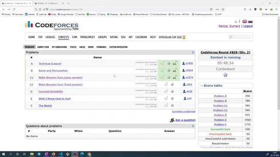Star the Factorial Divisibility problem

pos(172,92)
